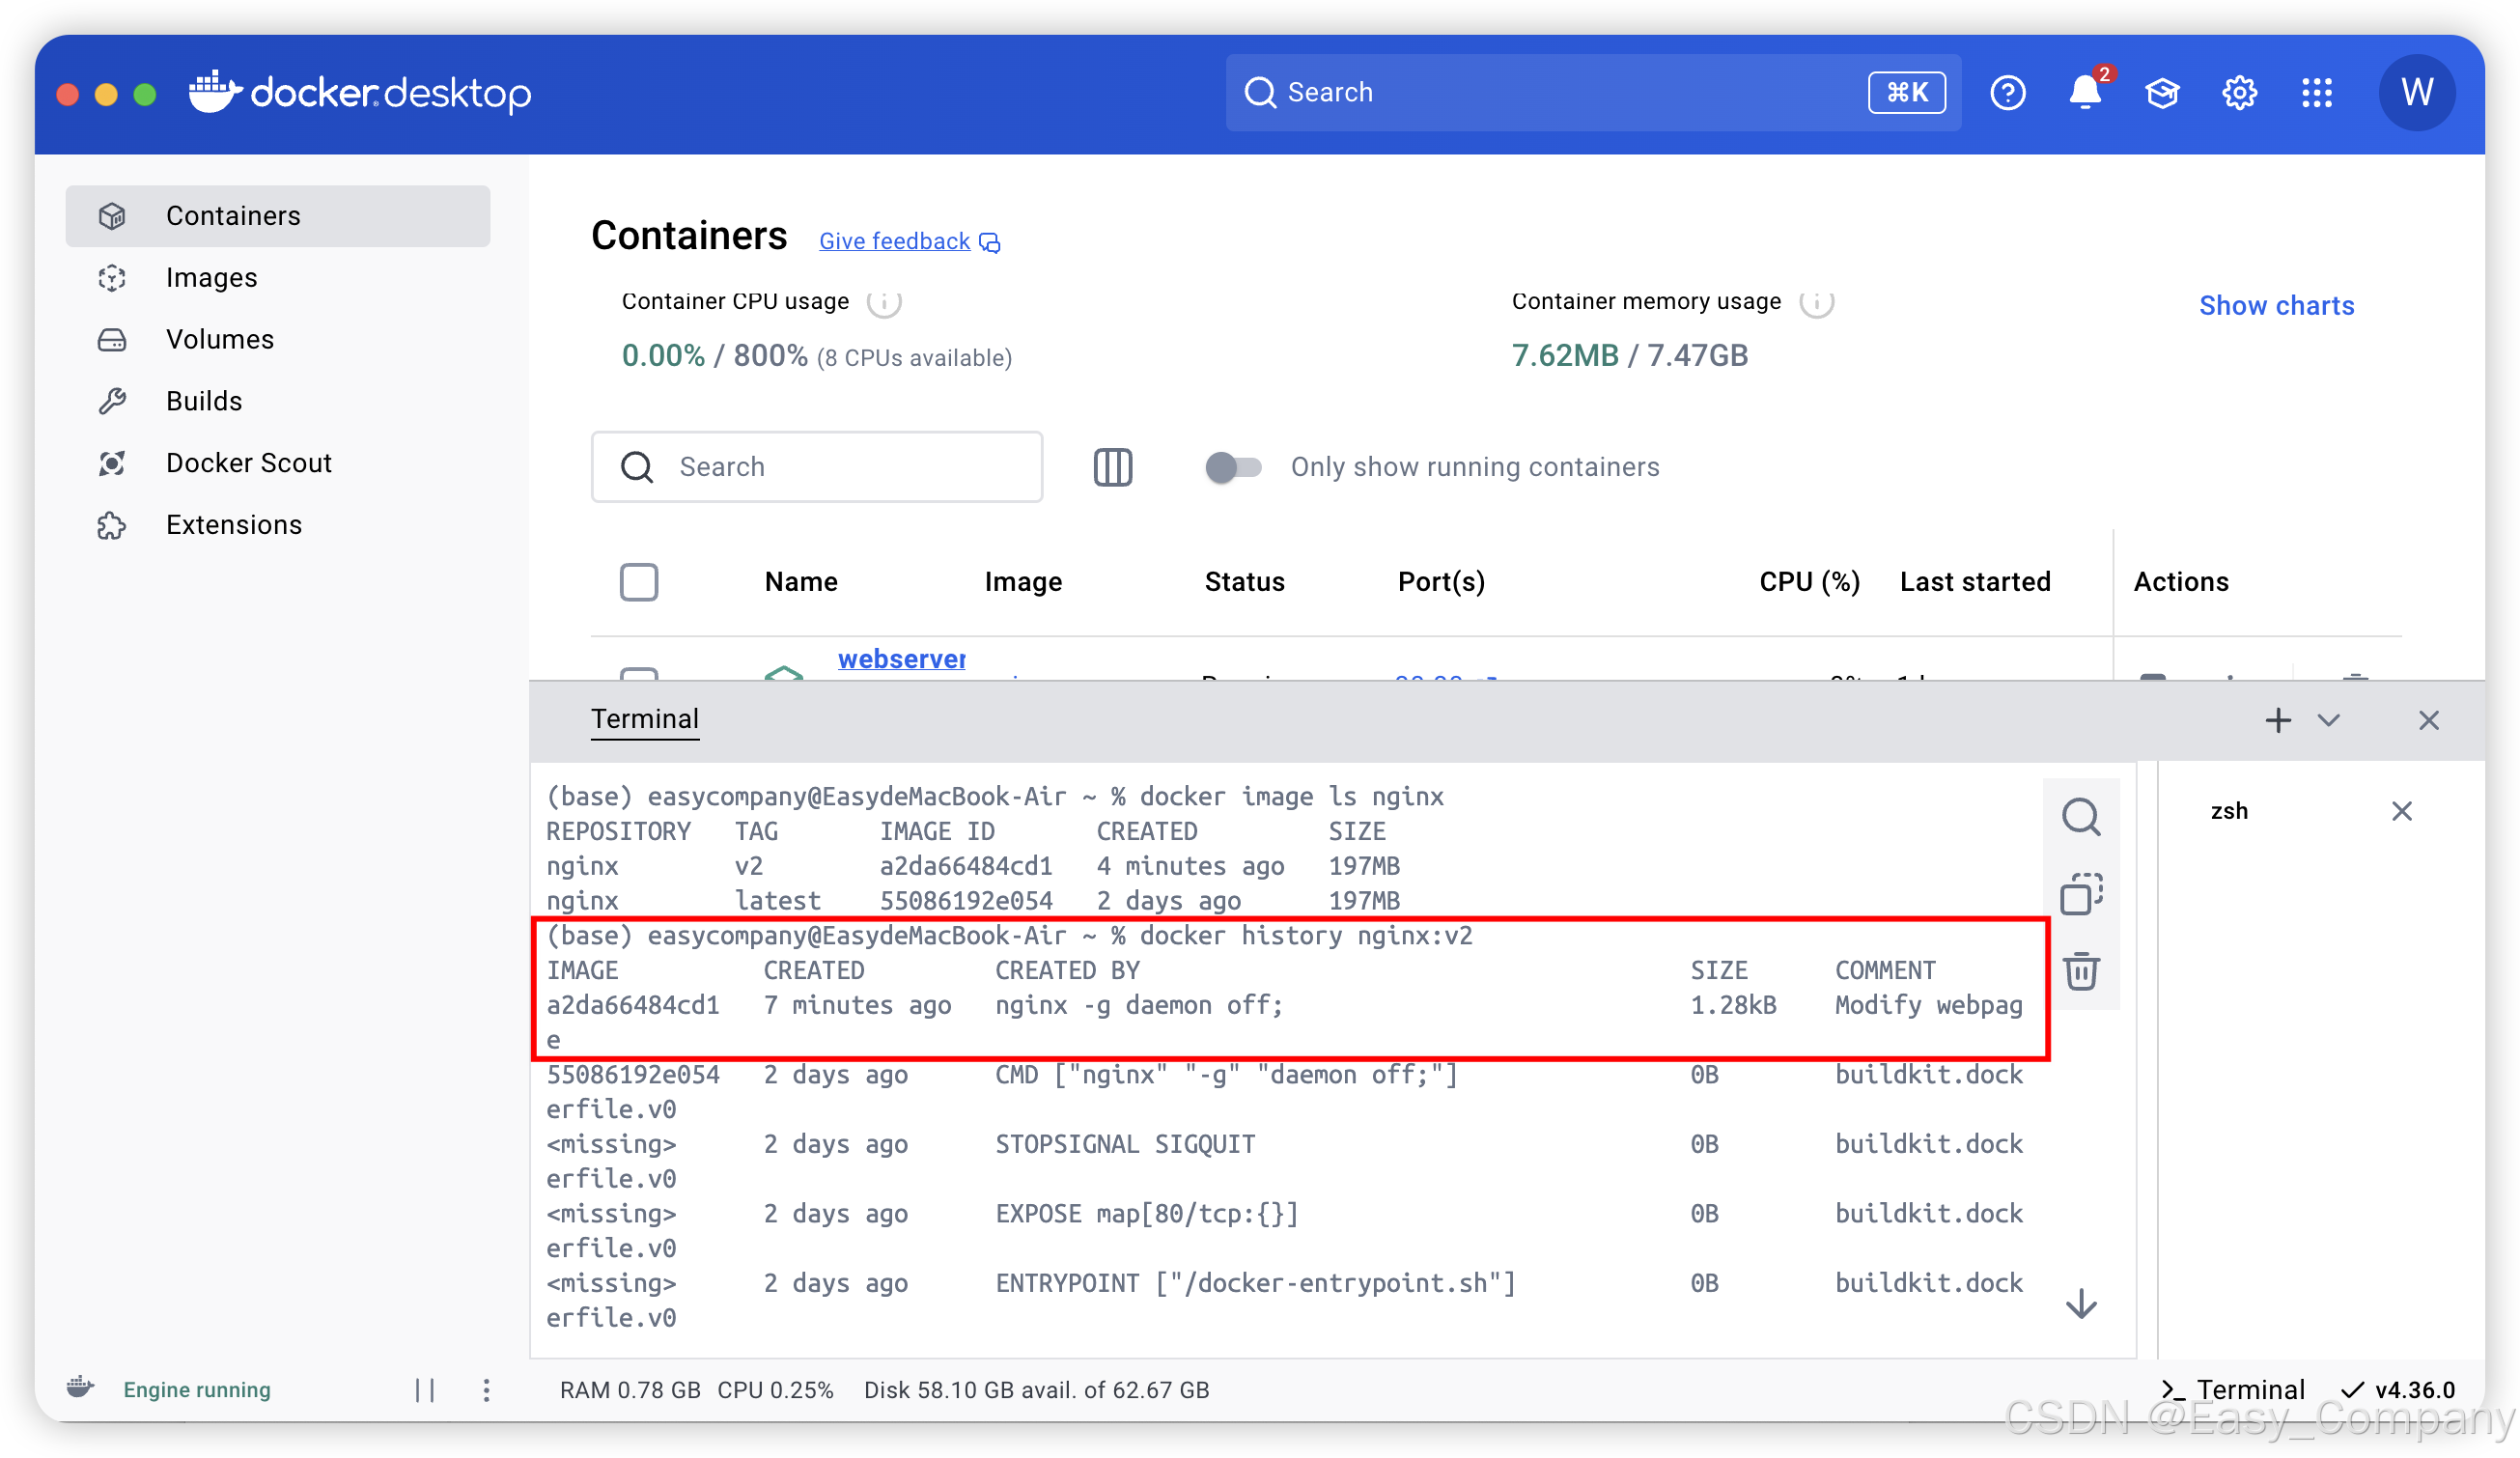Click Show charts link
Viewport: 2520px width, 1458px height.
2275,305
